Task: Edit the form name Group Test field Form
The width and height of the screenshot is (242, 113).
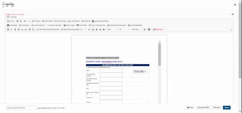Action: point(21,108)
